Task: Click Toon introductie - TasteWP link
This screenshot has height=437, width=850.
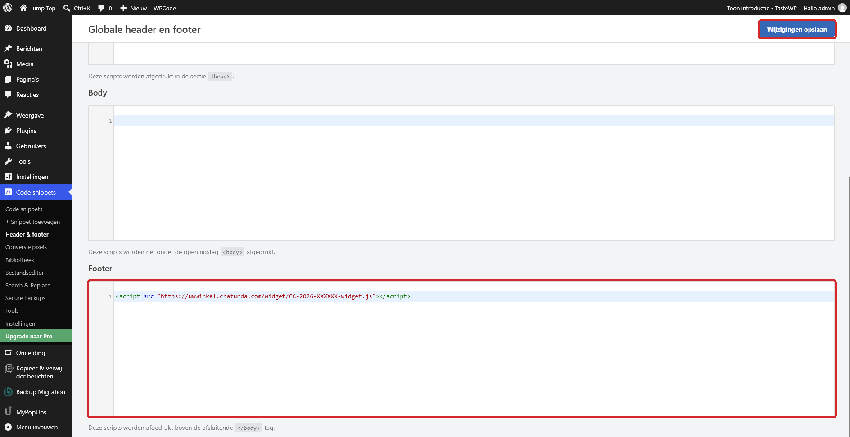Action: (x=762, y=8)
